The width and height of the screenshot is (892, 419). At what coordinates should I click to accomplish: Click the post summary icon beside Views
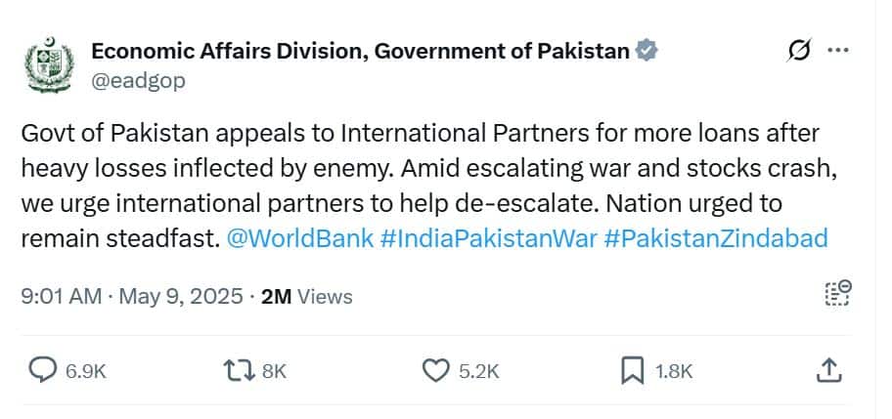tap(837, 293)
